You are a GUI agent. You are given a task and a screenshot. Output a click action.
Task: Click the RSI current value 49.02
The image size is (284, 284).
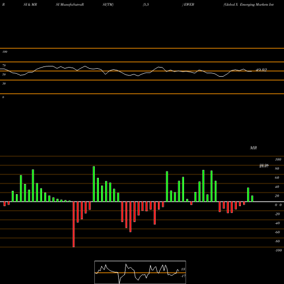(x=261, y=70)
